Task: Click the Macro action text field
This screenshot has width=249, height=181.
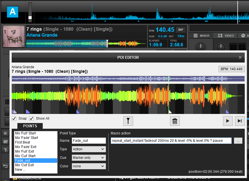Action: pos(171,141)
